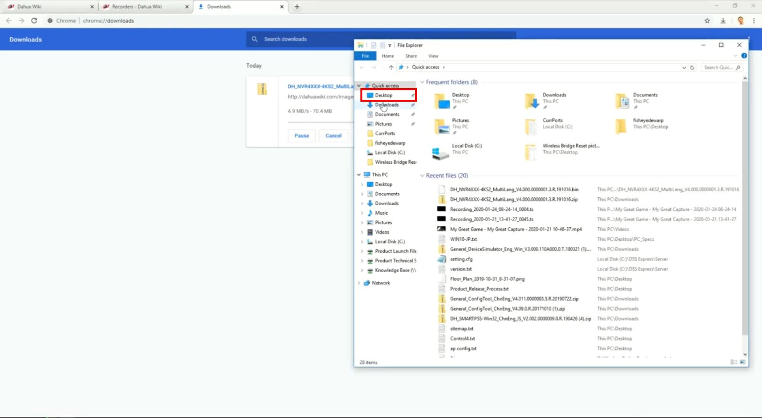
Task: Pause the NVR firmware download
Action: coord(302,136)
